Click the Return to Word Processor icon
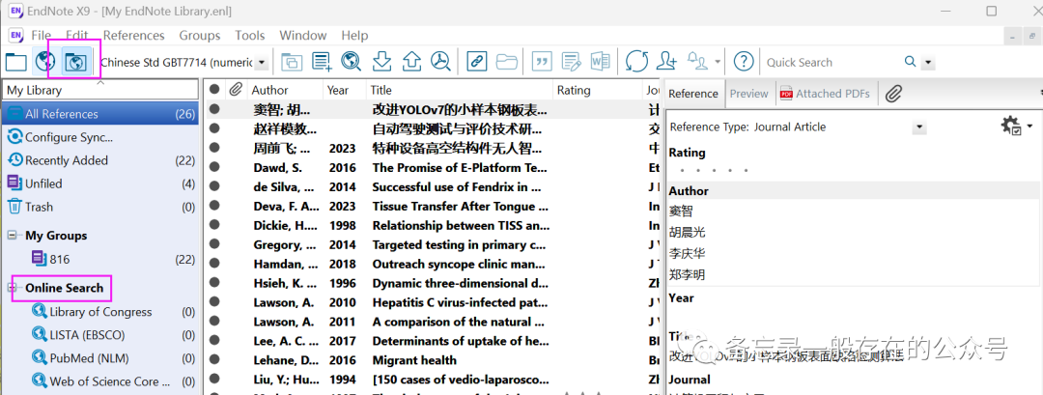 point(600,62)
